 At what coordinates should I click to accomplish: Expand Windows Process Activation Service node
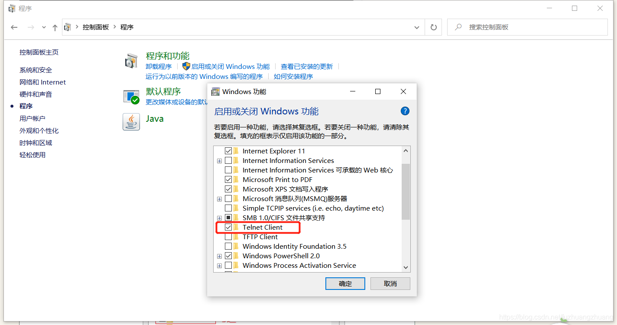click(220, 266)
